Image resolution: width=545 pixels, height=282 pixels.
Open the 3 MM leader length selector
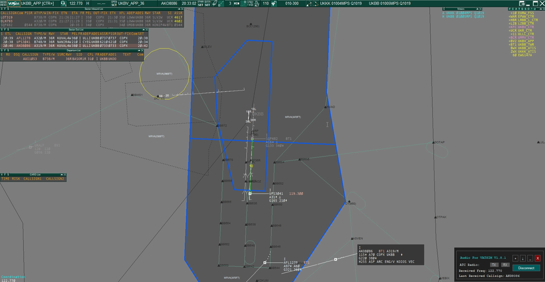[233, 3]
